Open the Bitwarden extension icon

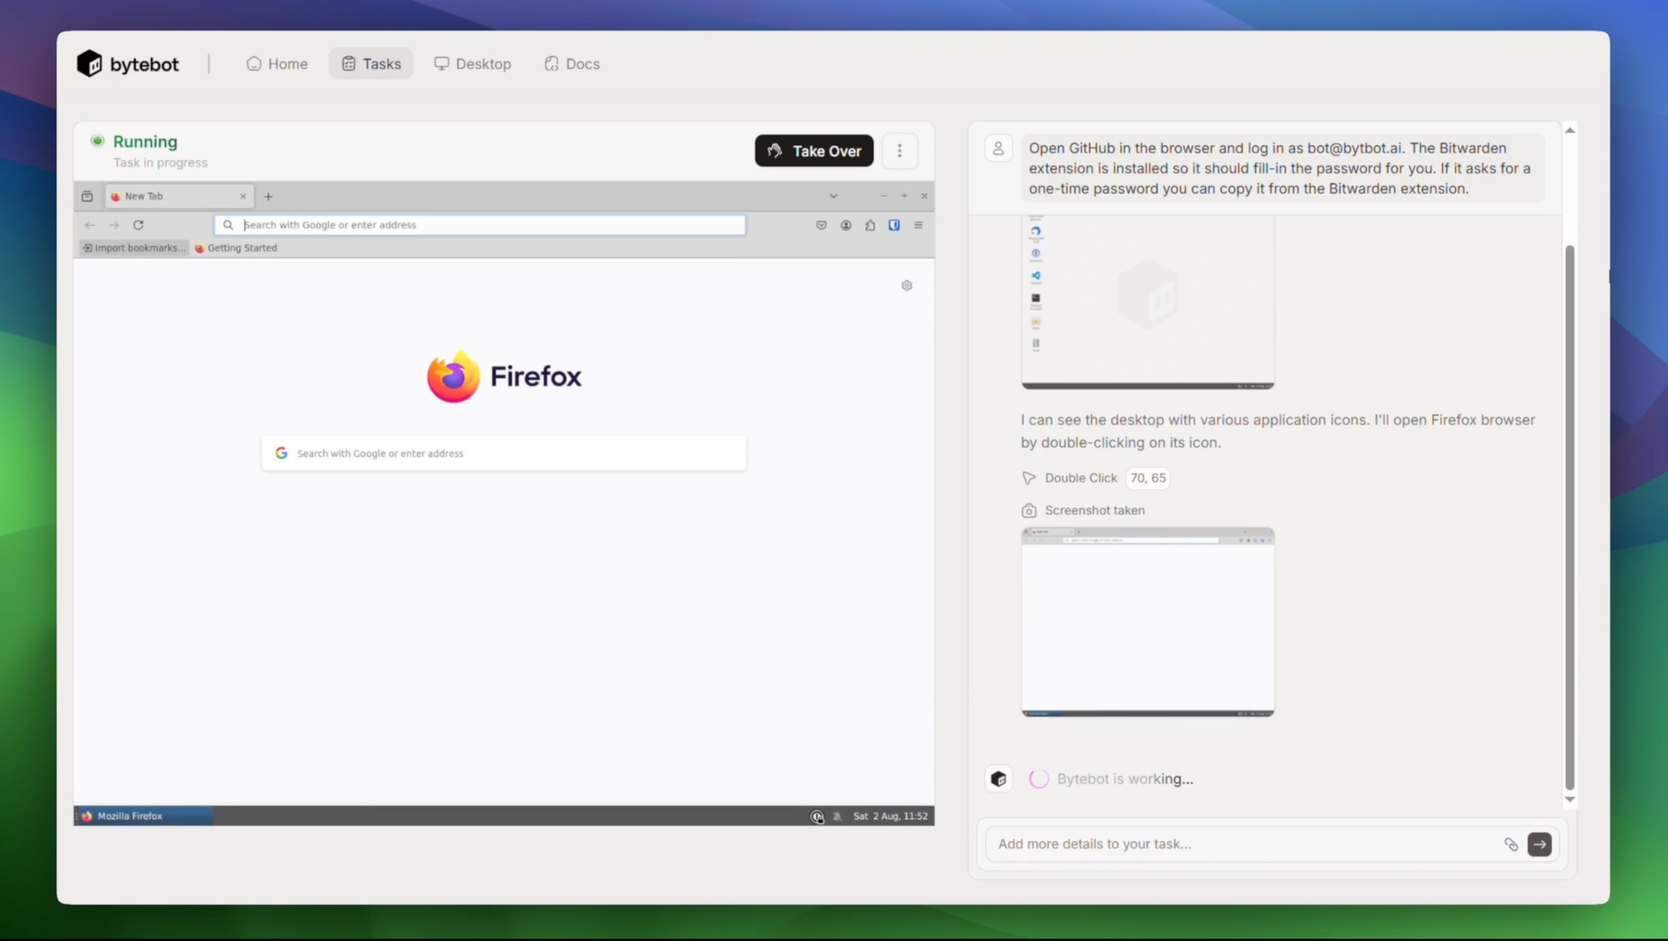click(x=894, y=225)
